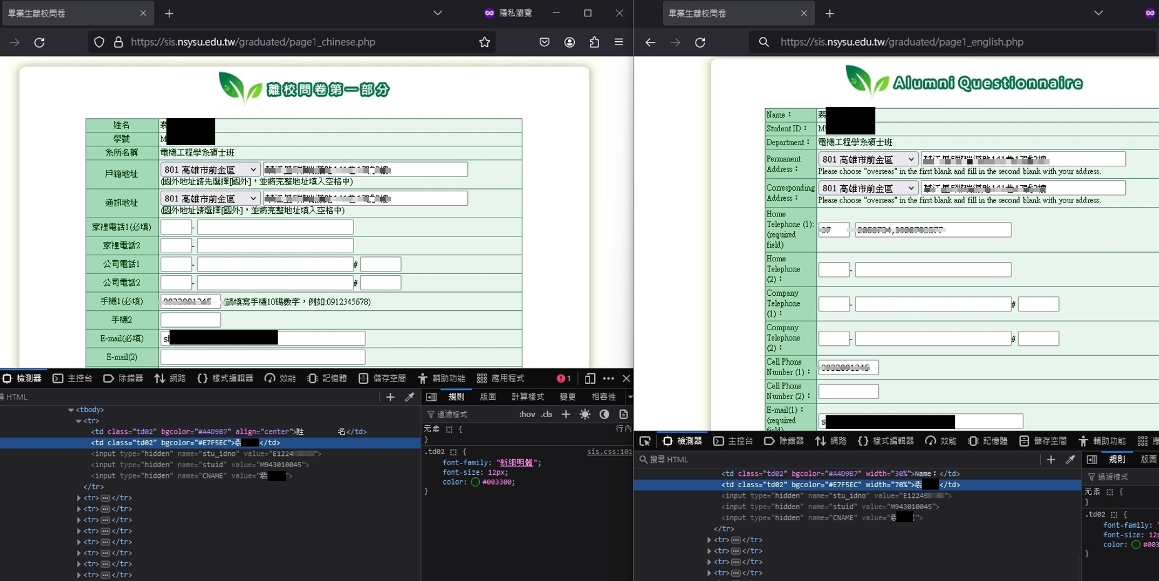1159x581 pixels.
Task: Open the Corresponding Address district dropdown
Action: click(868, 188)
